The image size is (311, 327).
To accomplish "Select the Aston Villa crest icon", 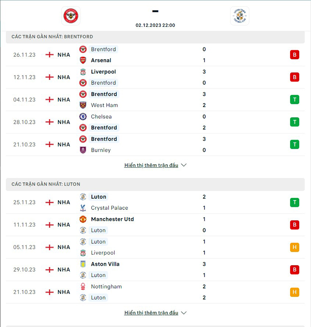I will click(84, 264).
